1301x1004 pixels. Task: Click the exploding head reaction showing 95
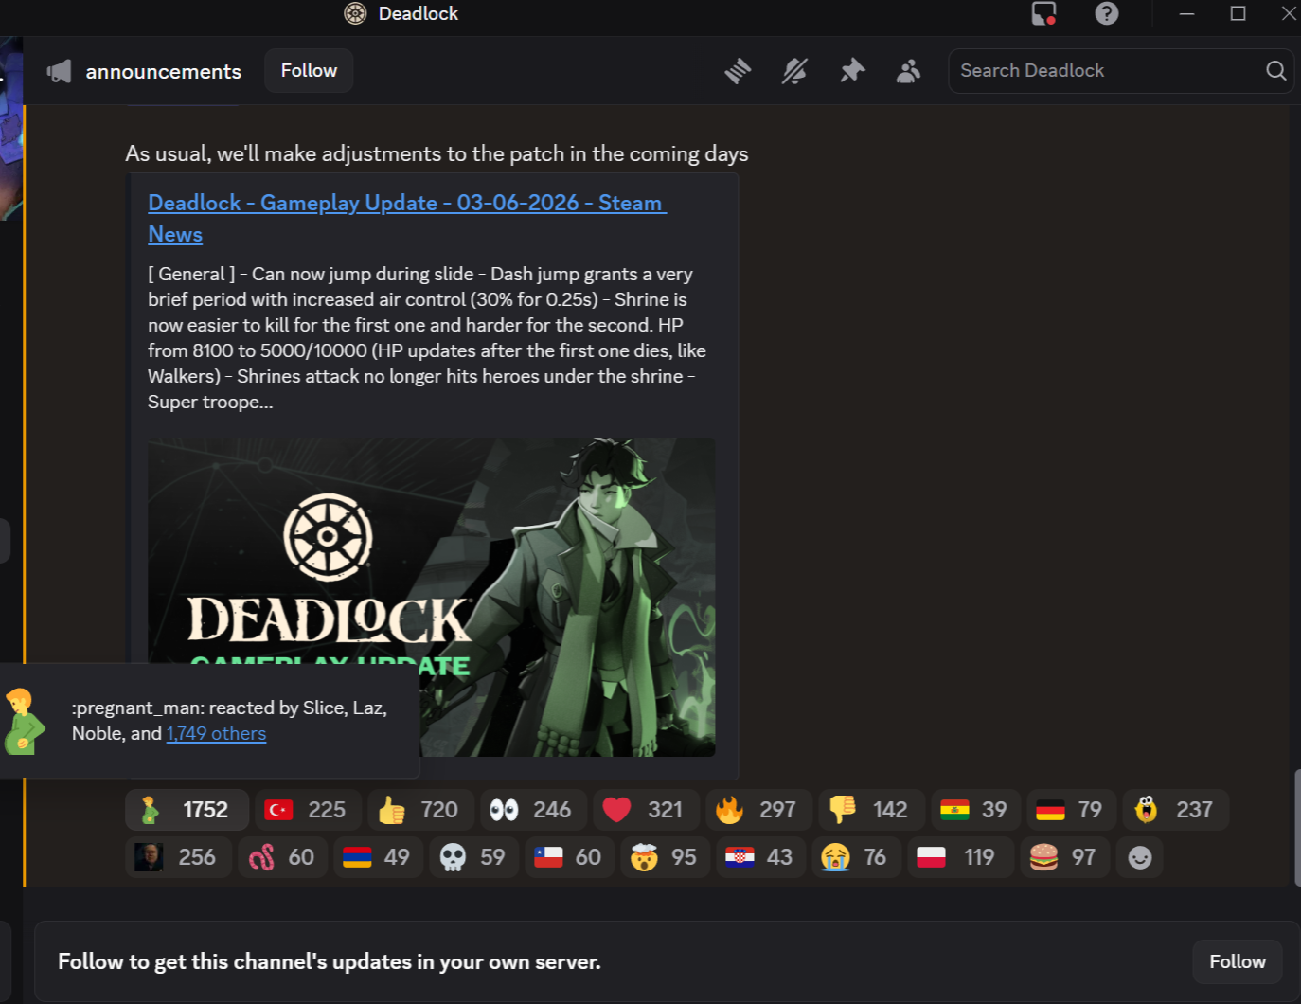click(665, 857)
